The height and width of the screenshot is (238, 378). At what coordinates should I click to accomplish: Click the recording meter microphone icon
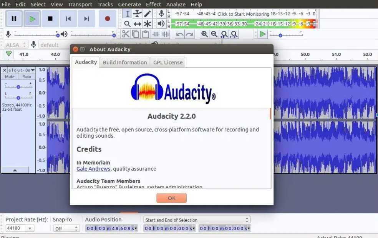pos(161,14)
